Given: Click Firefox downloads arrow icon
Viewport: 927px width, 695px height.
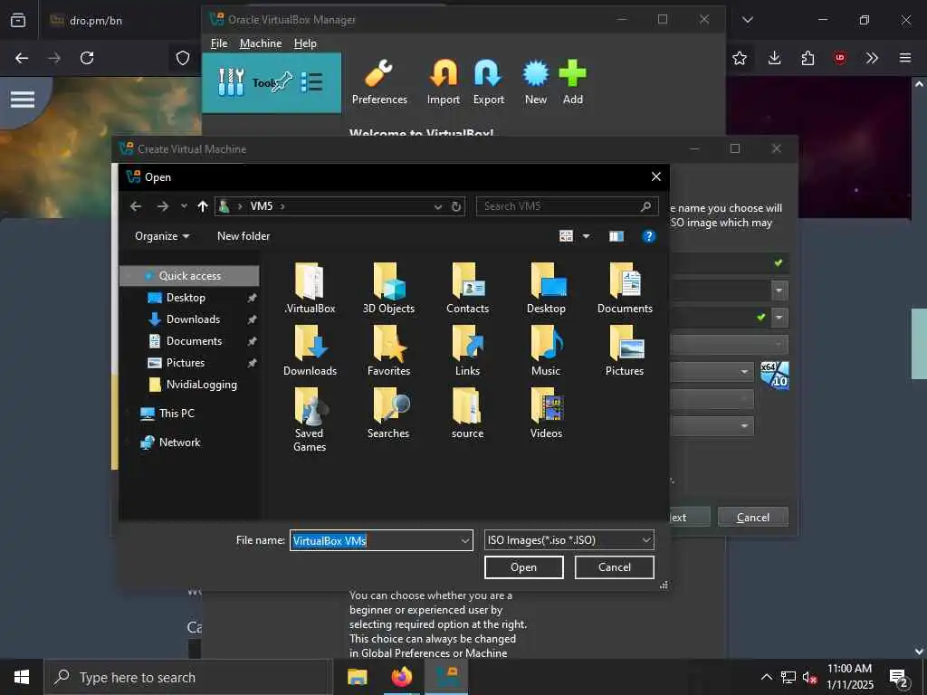Looking at the screenshot, I should (775, 58).
